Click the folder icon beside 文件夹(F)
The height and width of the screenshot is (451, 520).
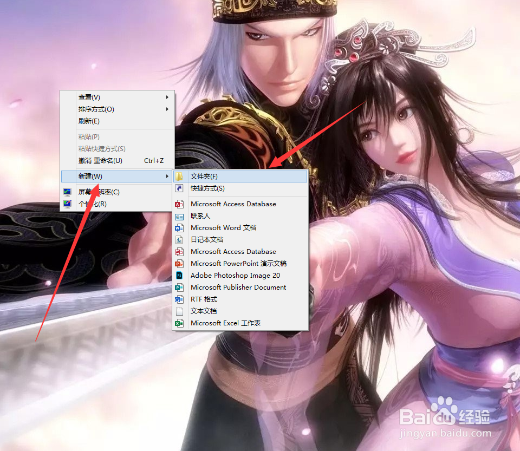tap(179, 177)
